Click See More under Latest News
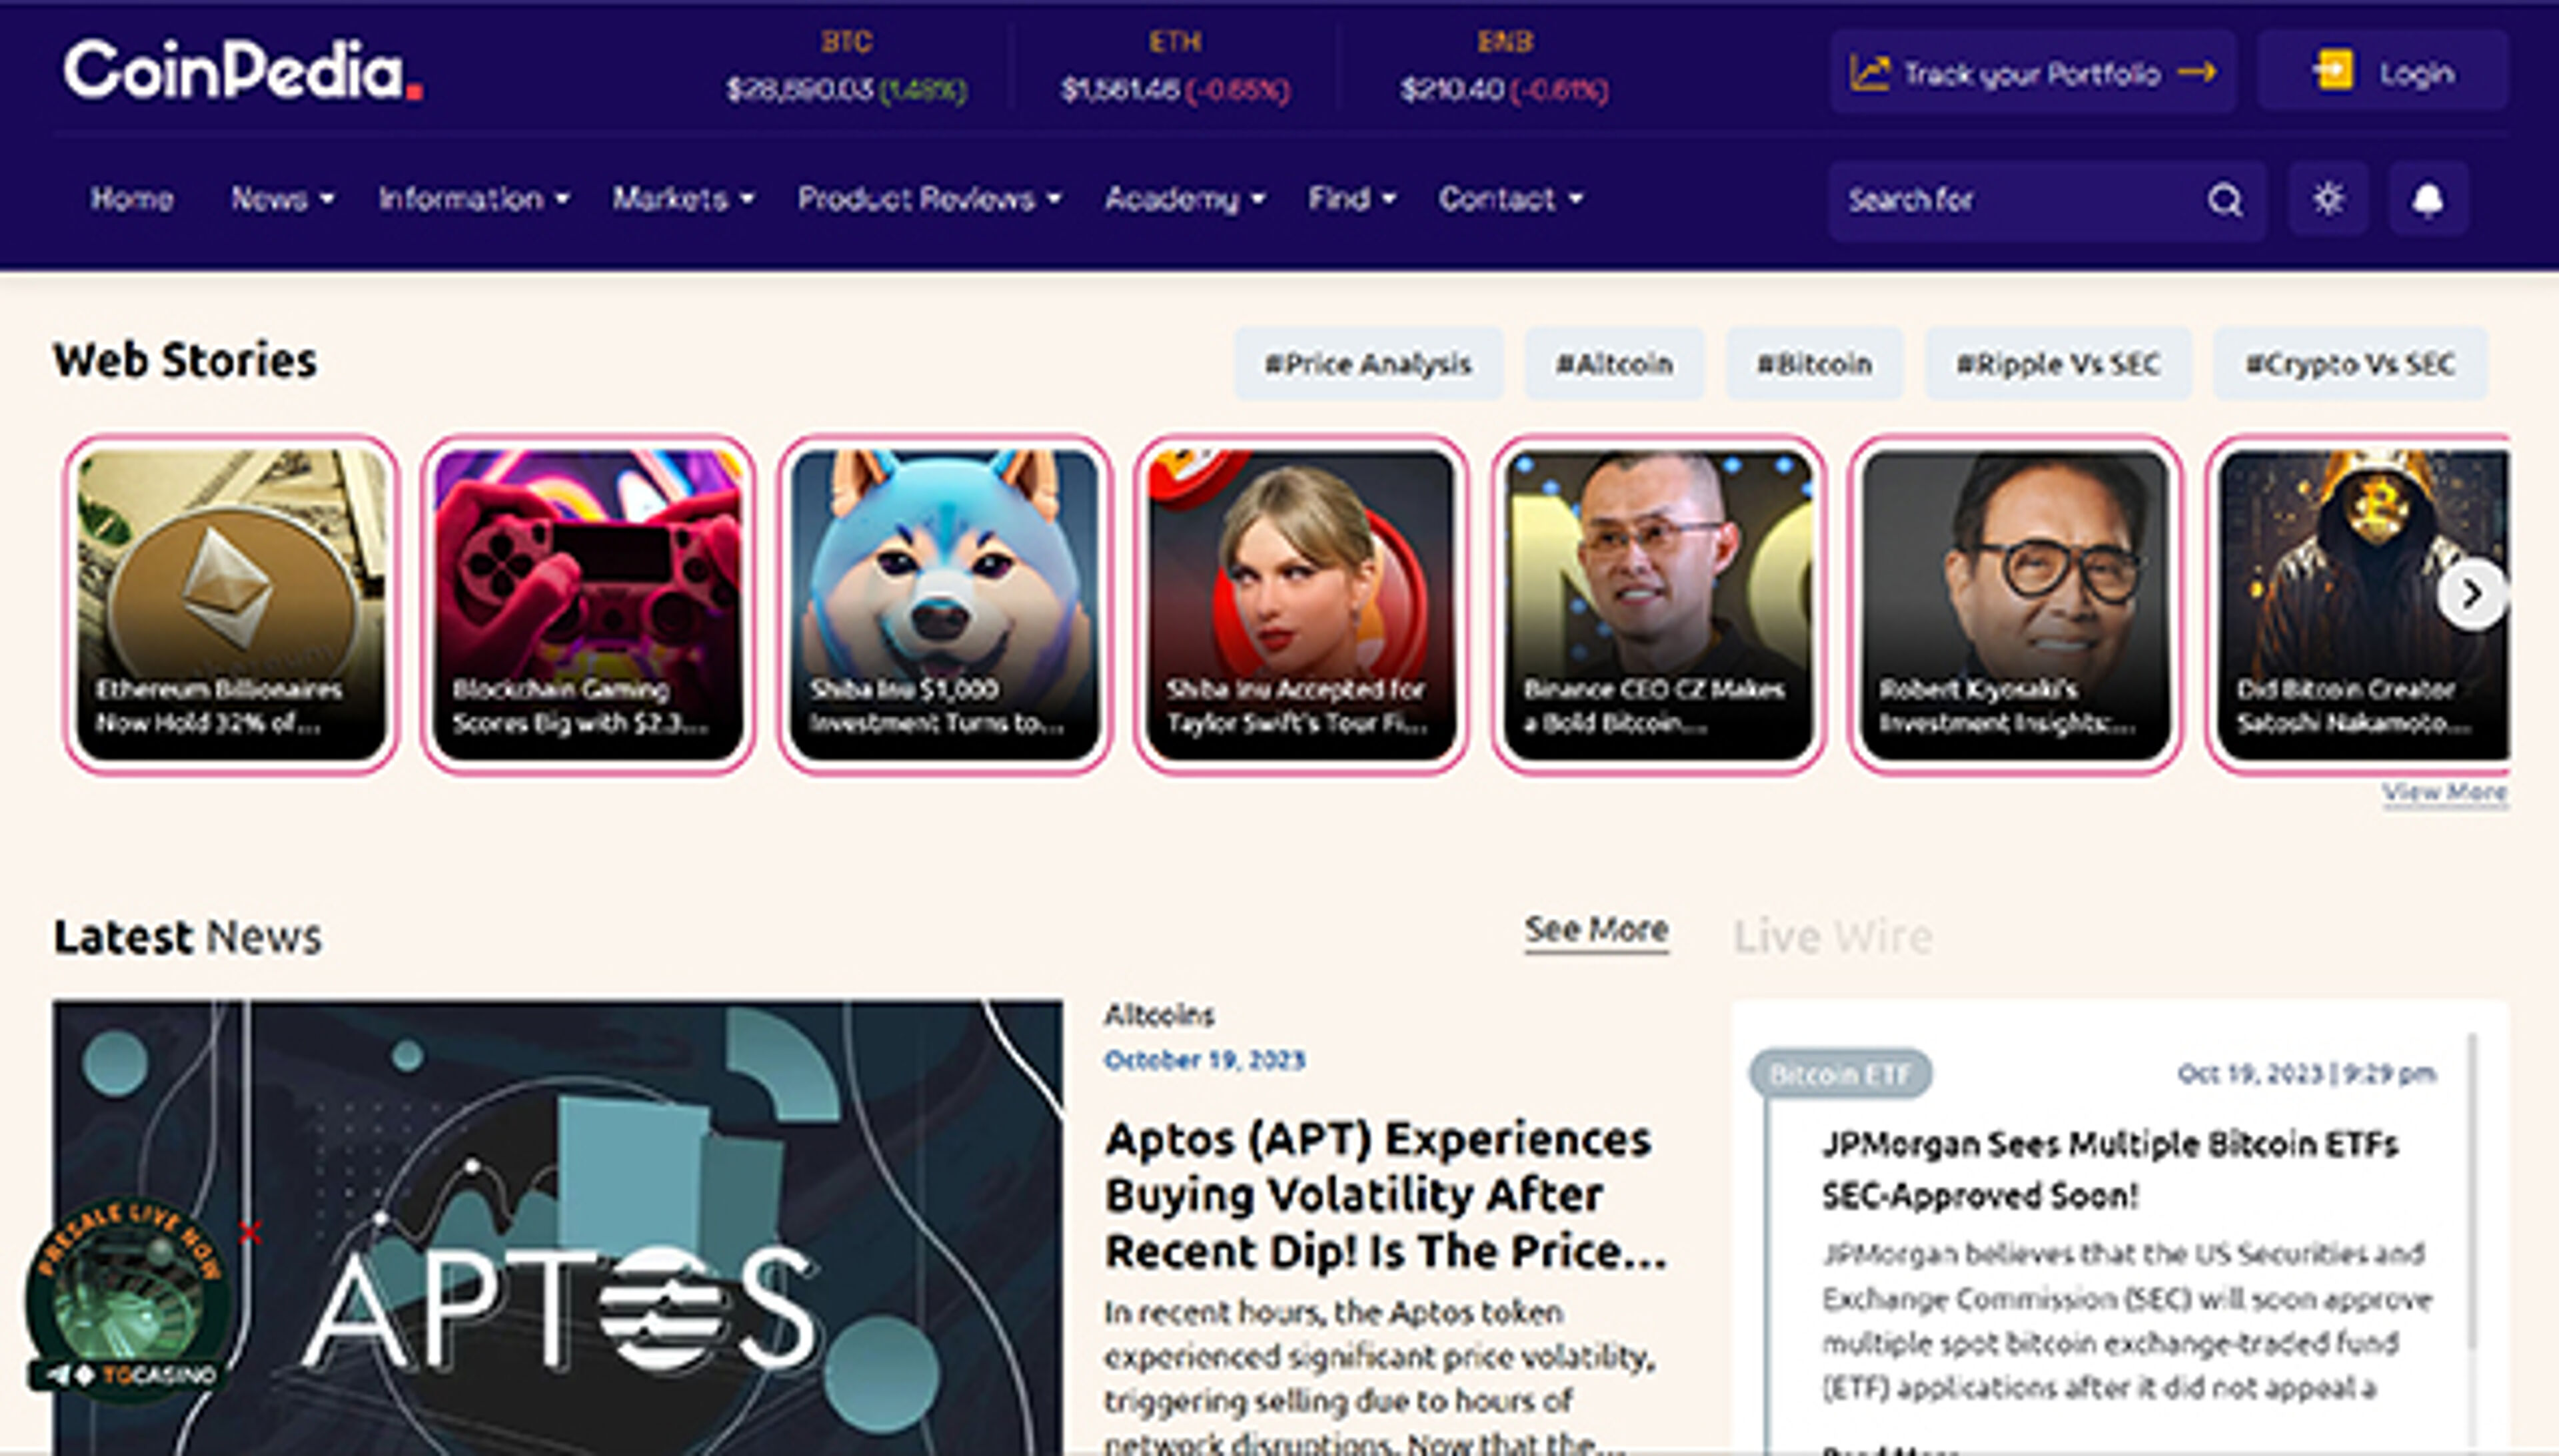Viewport: 2559px width, 1456px height. (1595, 930)
